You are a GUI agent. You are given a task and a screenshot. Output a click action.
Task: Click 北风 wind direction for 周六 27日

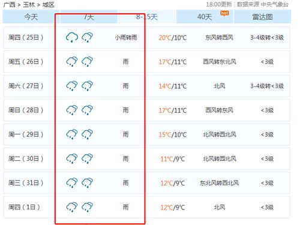click(x=220, y=86)
